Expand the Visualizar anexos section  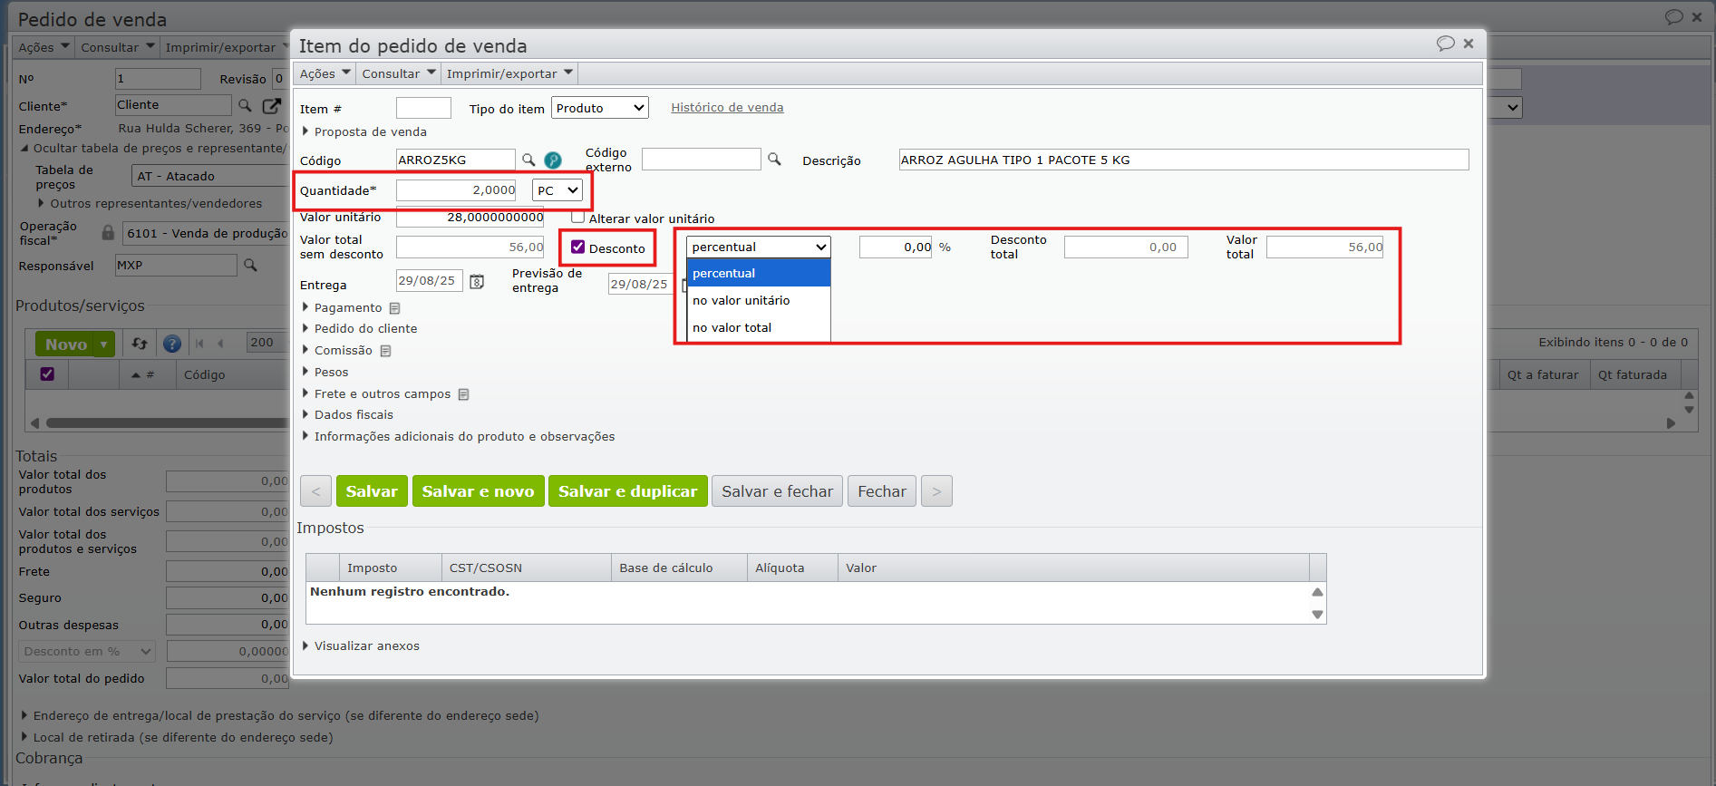(360, 645)
